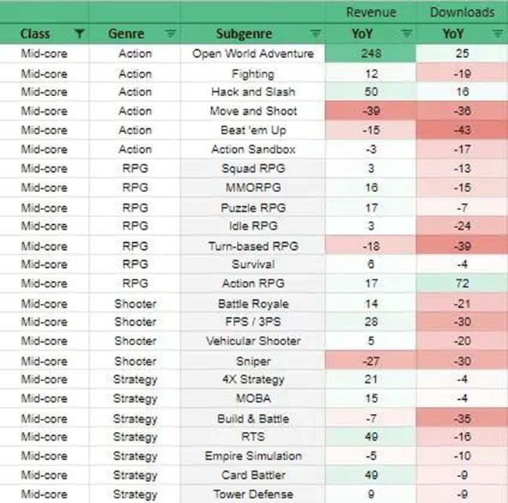The image size is (508, 503).
Task: Click the Card Battler cell
Action: 252,475
